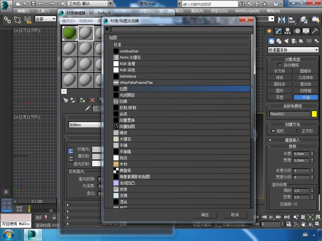Viewport: 322px width, 241px height.
Task: Collapse the 贴图 group
Action: [107, 38]
